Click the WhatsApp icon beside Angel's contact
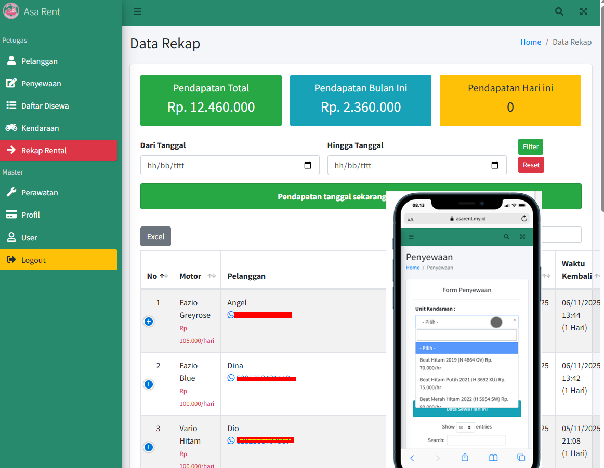 [230, 314]
